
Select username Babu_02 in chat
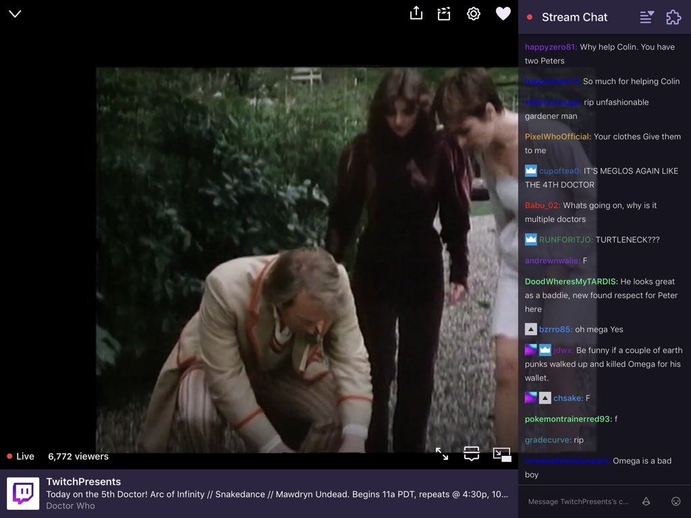pyautogui.click(x=543, y=205)
